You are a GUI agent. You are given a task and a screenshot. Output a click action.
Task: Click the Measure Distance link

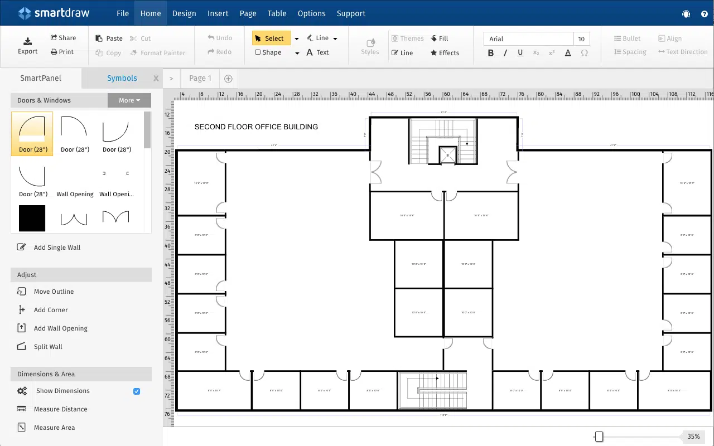(x=60, y=409)
